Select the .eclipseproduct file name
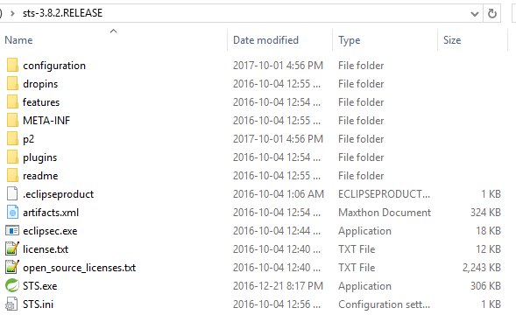 (58, 194)
